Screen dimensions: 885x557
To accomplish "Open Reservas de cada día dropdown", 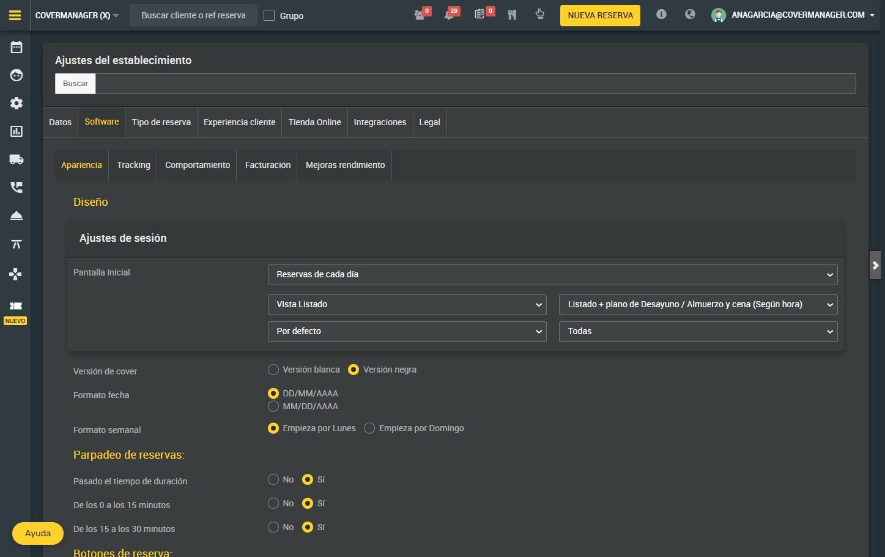I will point(552,275).
